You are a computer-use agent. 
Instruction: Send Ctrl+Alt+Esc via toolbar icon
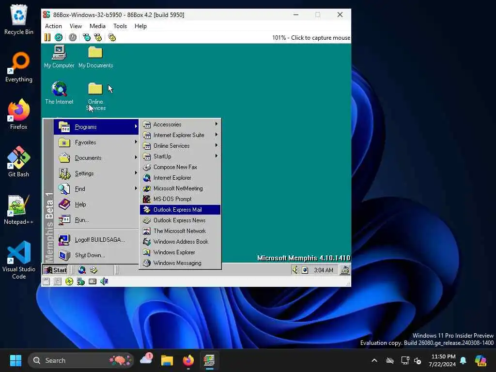coord(98,37)
